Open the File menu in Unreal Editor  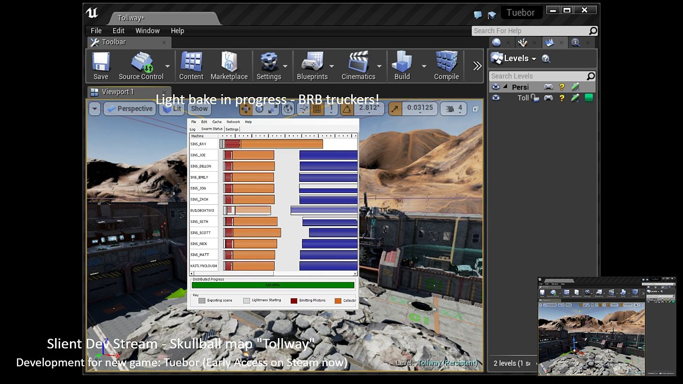(x=96, y=31)
